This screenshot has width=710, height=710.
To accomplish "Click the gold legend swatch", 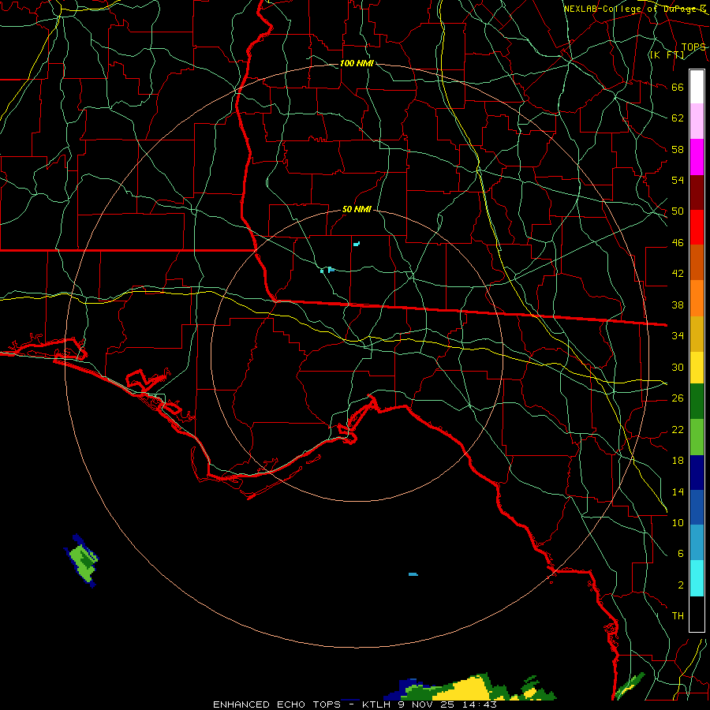I will 697,334.
